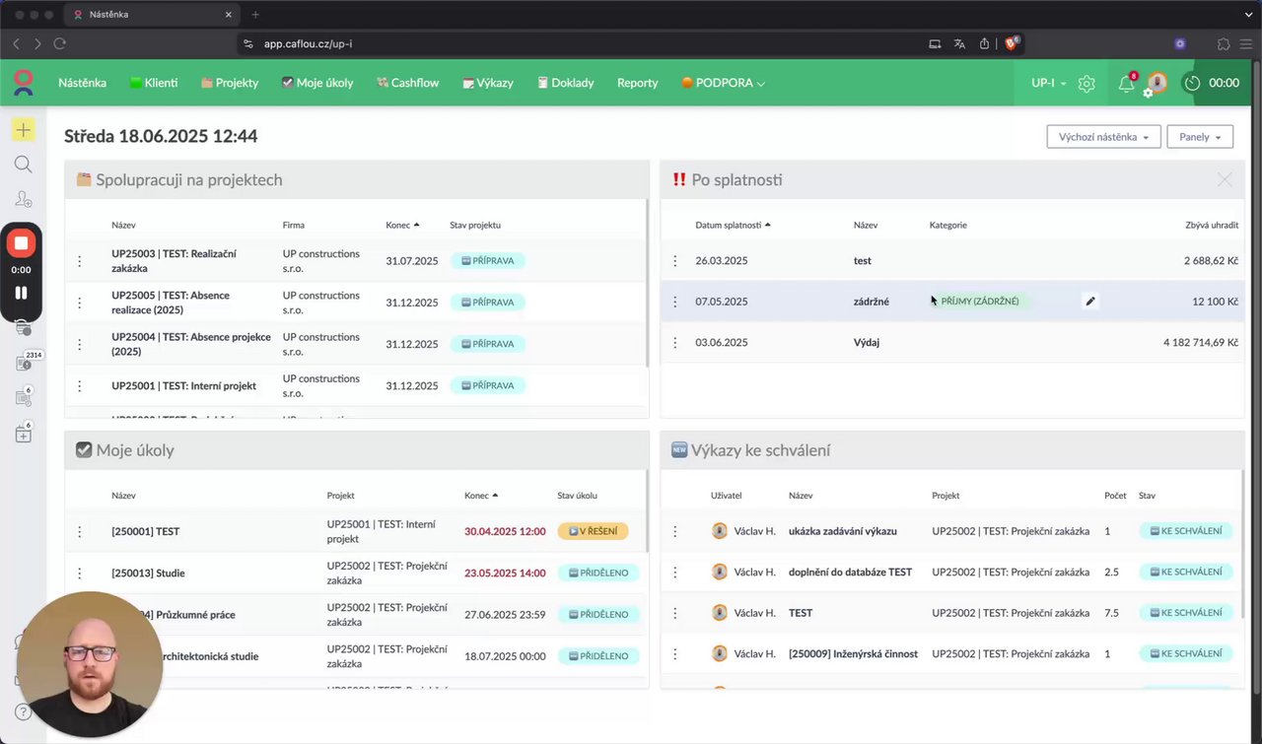Open three-dot menu for UP25003 project row
The width and height of the screenshot is (1262, 744).
80,261
